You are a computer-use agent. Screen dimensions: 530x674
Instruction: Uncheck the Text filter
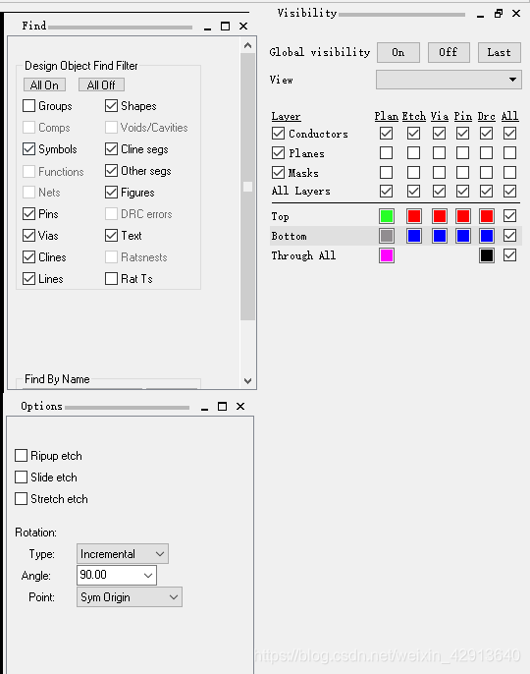pos(111,236)
